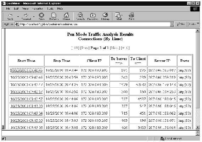Click the vertical scrollbar down arrow

[197, 127]
